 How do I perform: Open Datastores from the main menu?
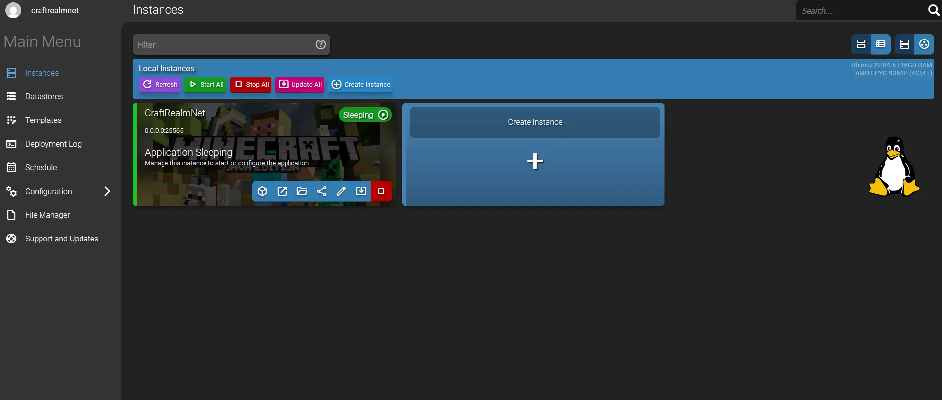click(44, 96)
